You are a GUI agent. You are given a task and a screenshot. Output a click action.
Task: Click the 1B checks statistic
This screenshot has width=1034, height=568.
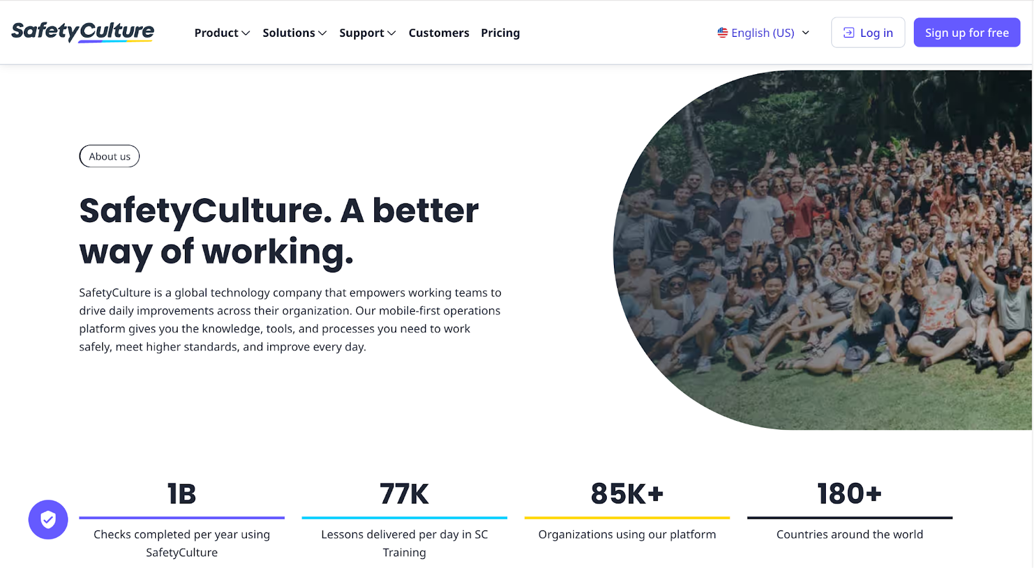click(182, 494)
